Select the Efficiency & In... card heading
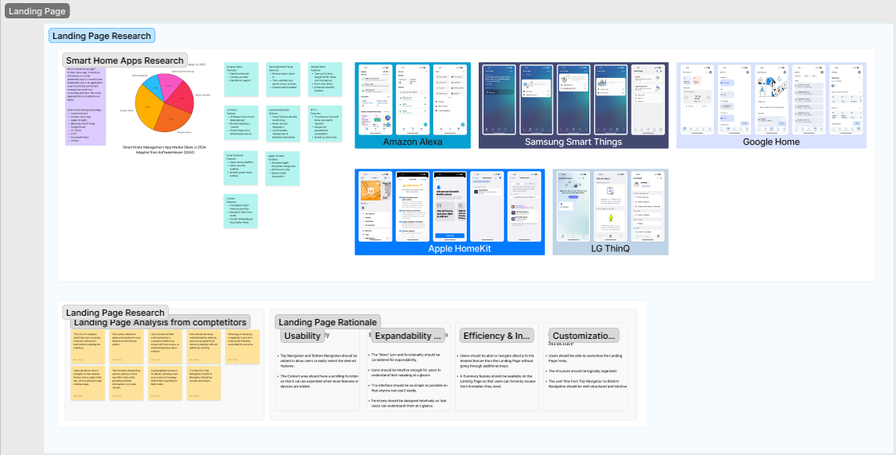The height and width of the screenshot is (455, 896). 497,336
